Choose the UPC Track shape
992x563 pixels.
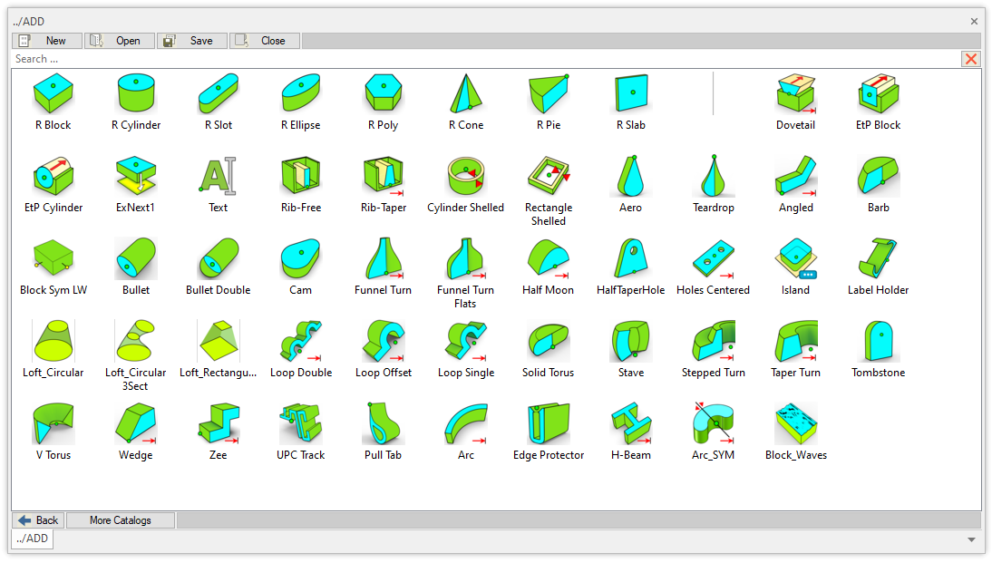pyautogui.click(x=300, y=424)
